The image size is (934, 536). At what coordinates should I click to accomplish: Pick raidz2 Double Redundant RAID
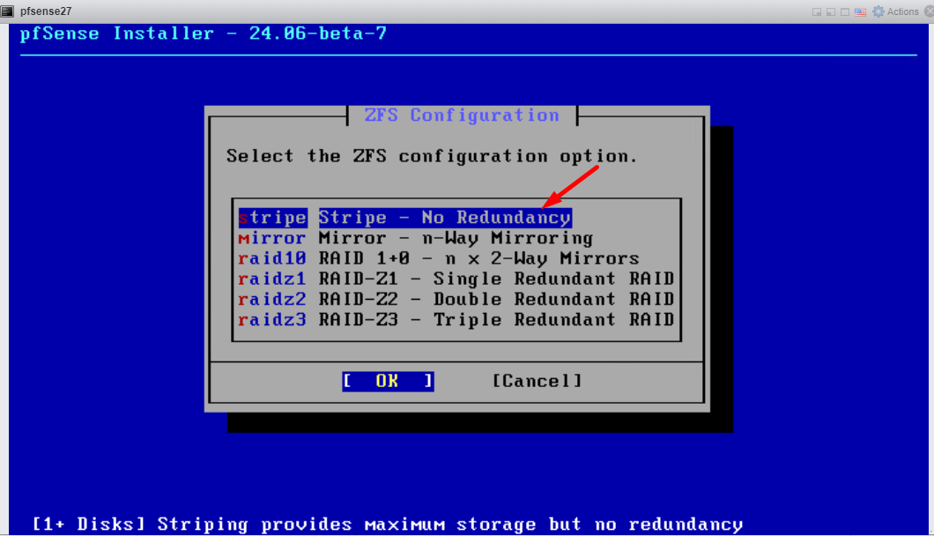(x=456, y=299)
